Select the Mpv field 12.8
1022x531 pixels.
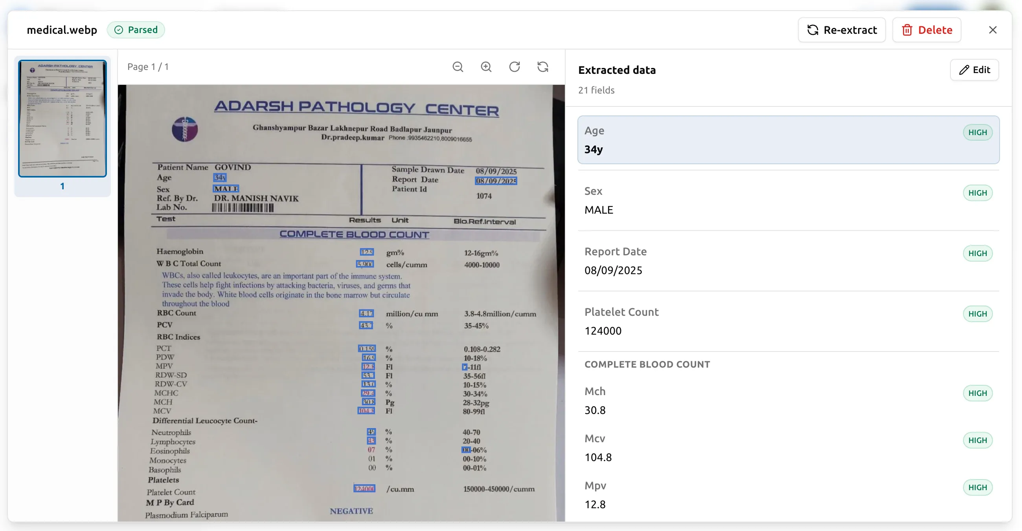tap(789, 495)
